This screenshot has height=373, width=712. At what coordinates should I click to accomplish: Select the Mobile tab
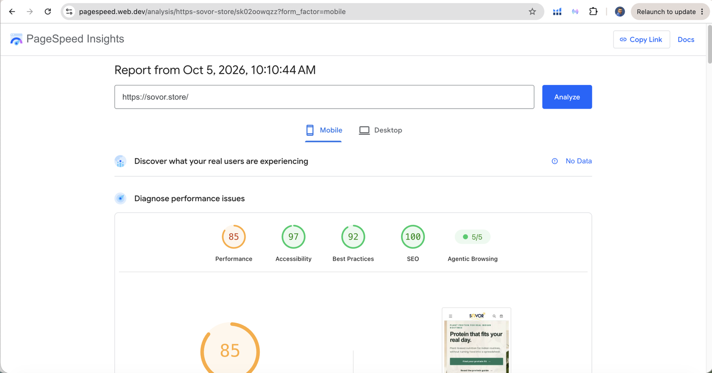tap(324, 130)
